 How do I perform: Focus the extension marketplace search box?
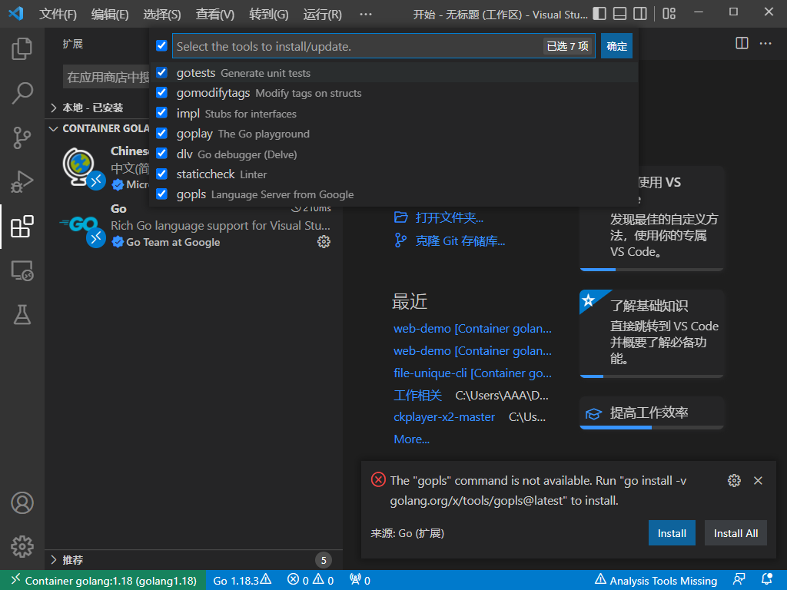tap(106, 77)
